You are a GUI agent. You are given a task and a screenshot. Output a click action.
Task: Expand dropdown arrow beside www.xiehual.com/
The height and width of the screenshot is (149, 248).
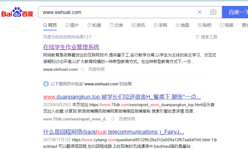point(83,69)
